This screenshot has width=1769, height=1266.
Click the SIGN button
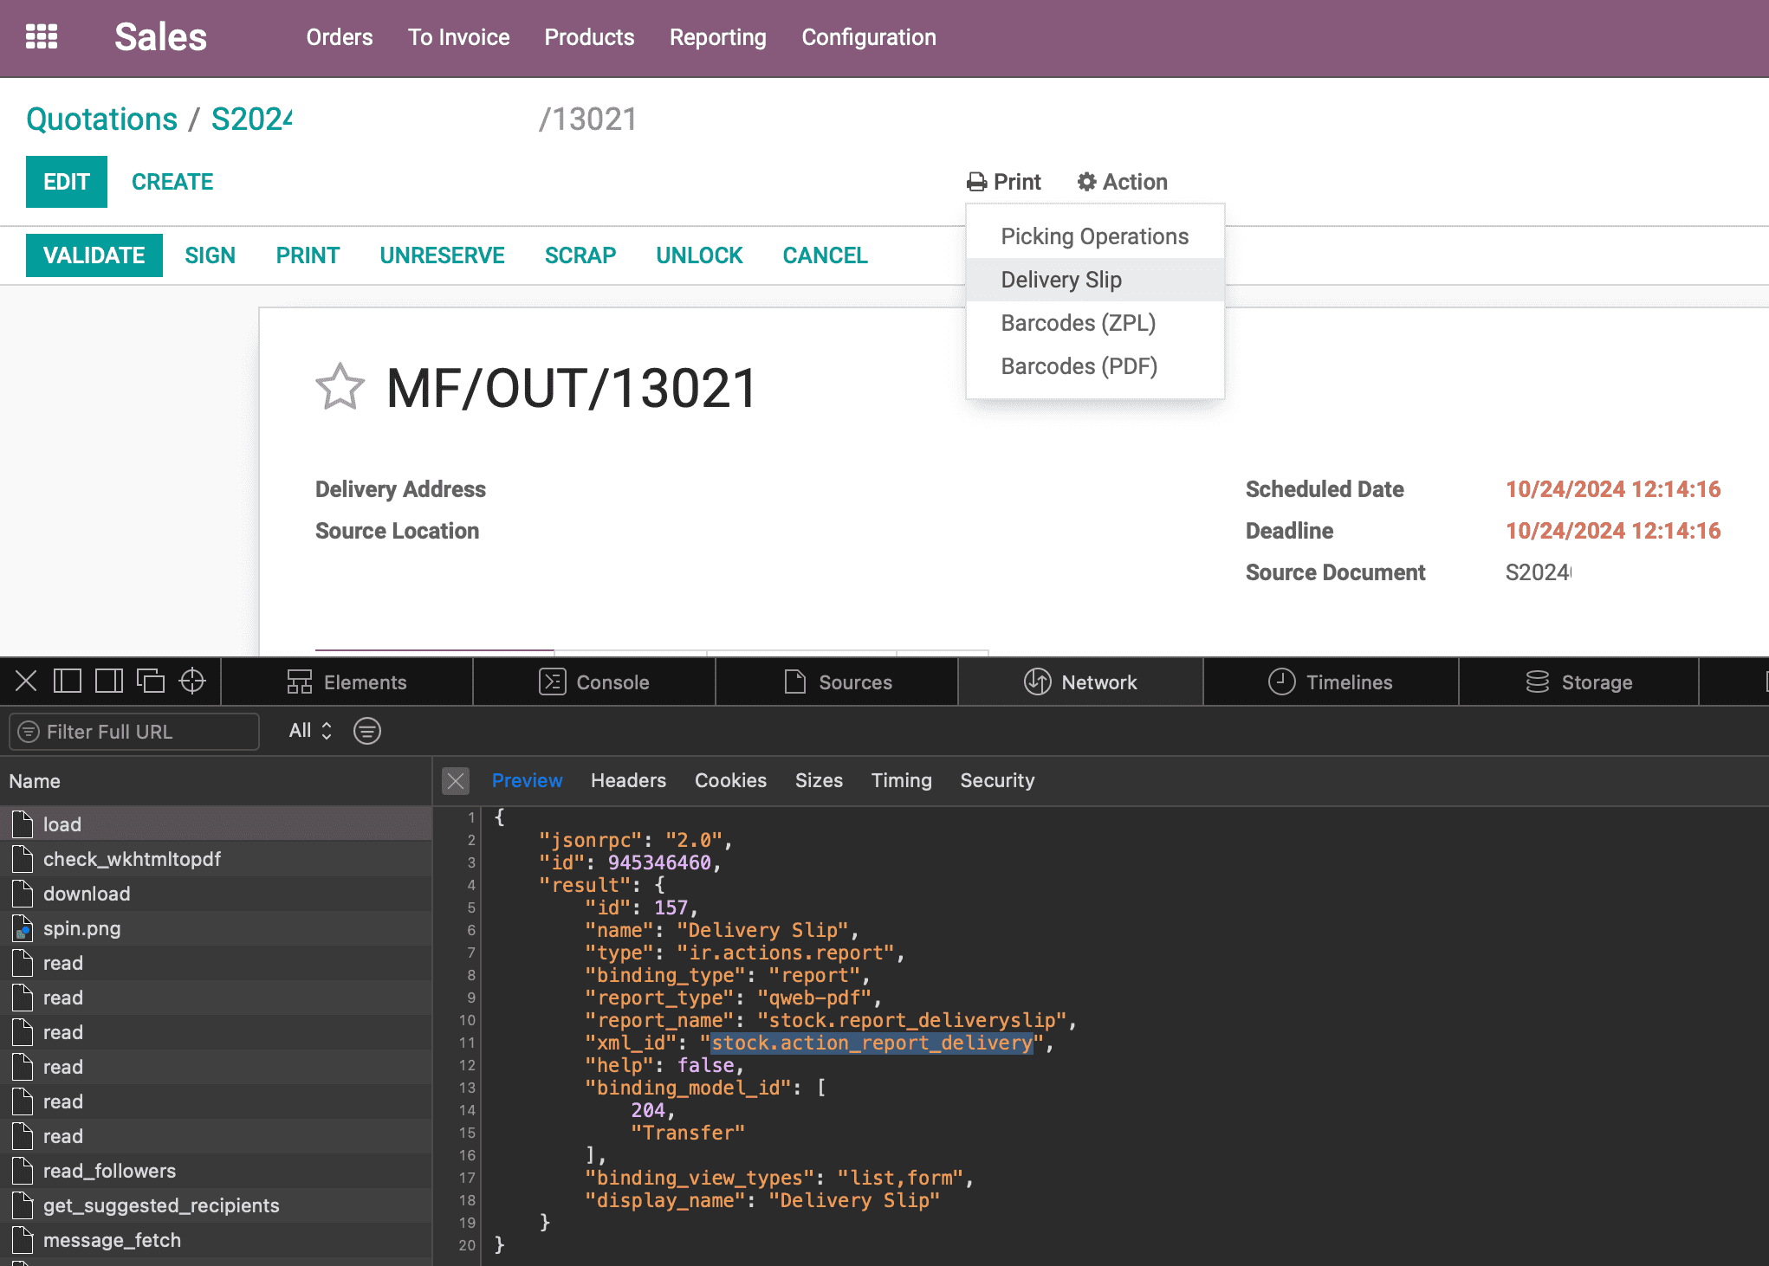tap(211, 255)
